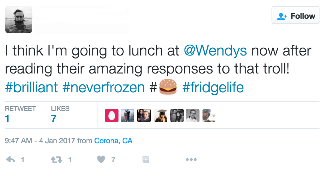Viewport: 330px width, 174px height.
Task: Open the #neverfrozen hashtag
Action: point(103,87)
